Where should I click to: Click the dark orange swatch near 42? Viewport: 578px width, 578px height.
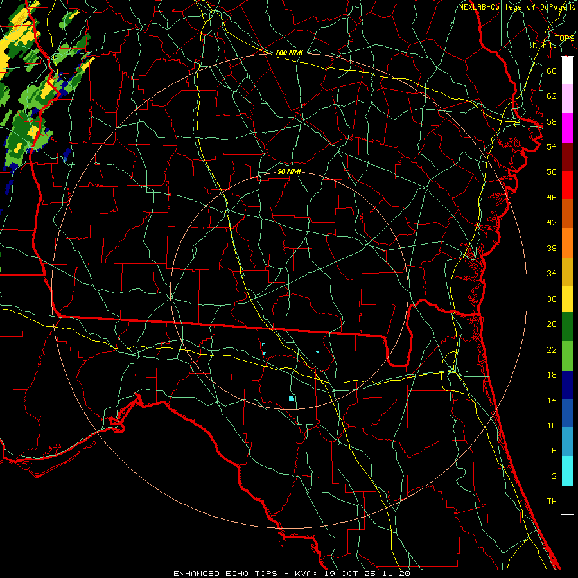tap(567, 214)
